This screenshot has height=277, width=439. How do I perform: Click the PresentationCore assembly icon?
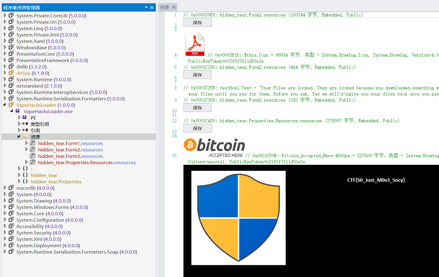tap(11, 54)
